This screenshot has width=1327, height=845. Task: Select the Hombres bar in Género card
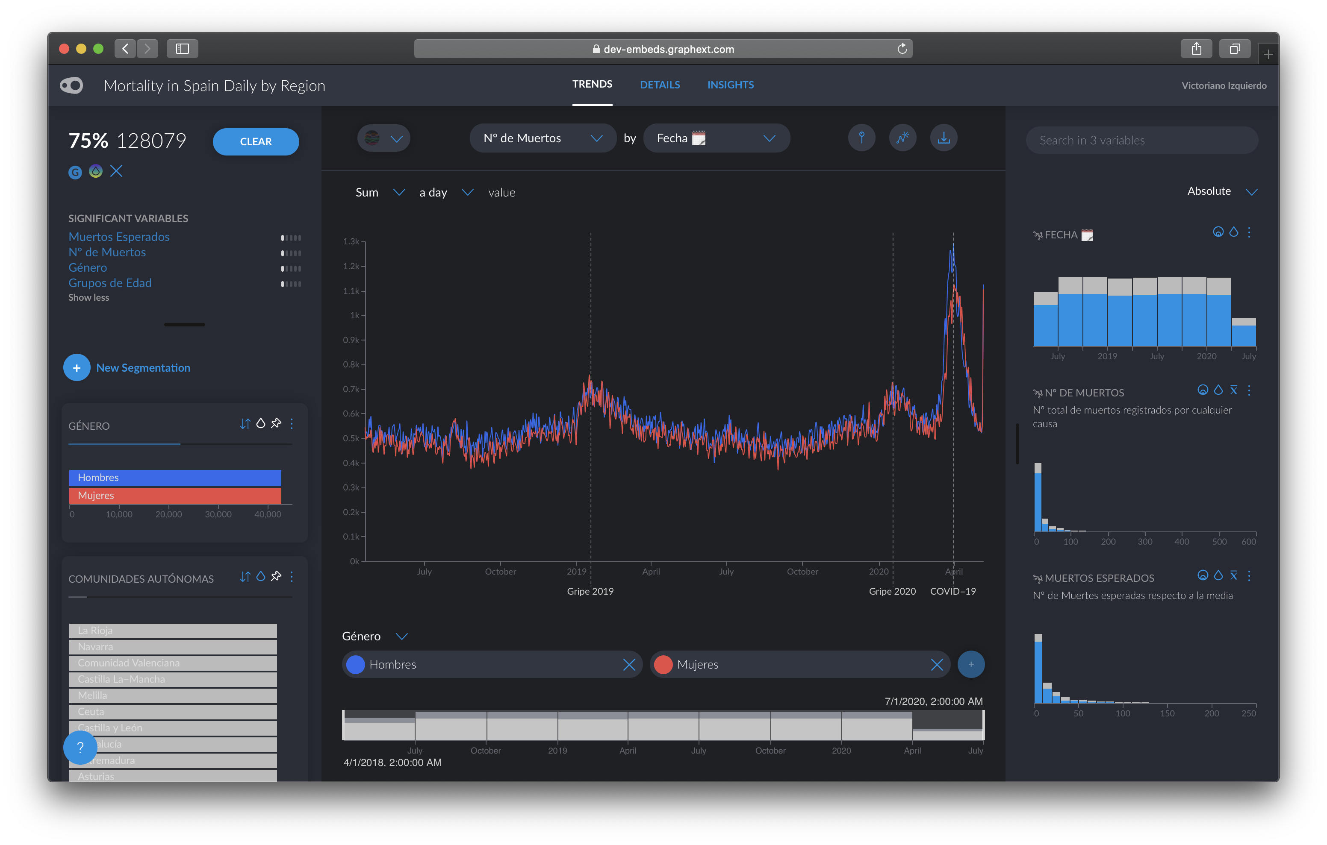click(x=175, y=478)
